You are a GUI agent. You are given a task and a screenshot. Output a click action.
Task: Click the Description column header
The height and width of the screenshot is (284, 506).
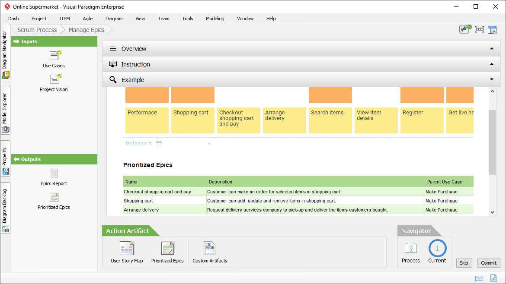[316, 182]
